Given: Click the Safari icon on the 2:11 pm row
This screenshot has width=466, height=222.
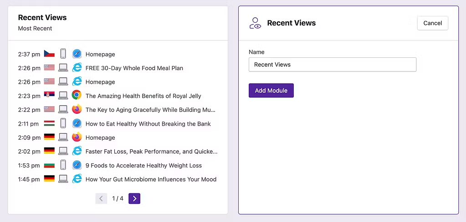Looking at the screenshot, I should tap(77, 123).
